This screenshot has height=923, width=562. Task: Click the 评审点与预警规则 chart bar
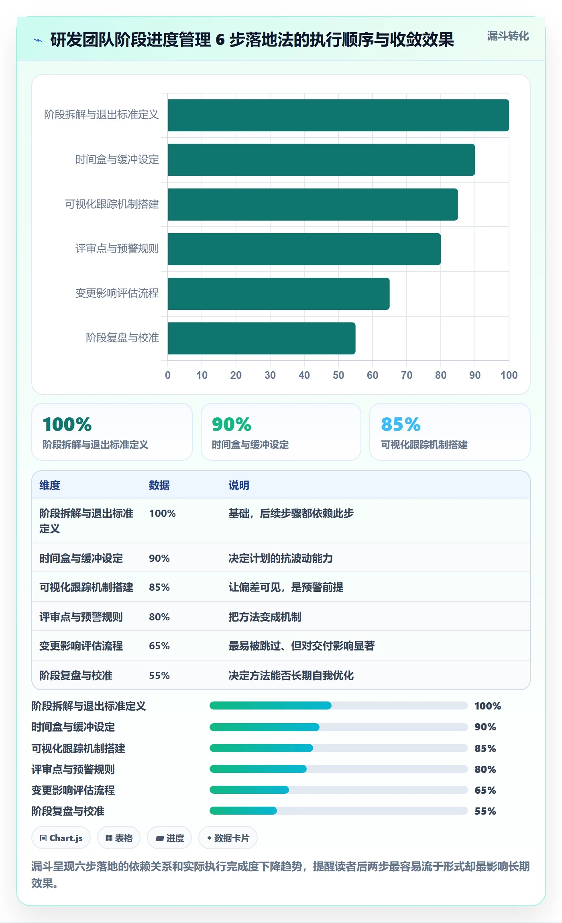click(x=304, y=249)
